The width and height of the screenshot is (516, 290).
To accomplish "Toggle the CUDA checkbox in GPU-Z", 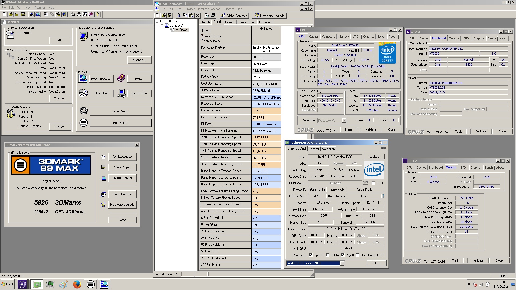I will tap(328, 255).
